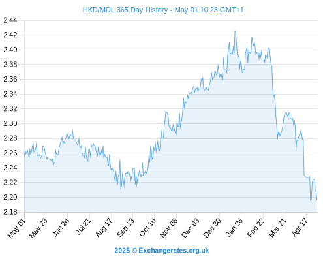This screenshot has height=261, width=323.
Task: Select the Apr 17 date label
Action: [x=300, y=227]
